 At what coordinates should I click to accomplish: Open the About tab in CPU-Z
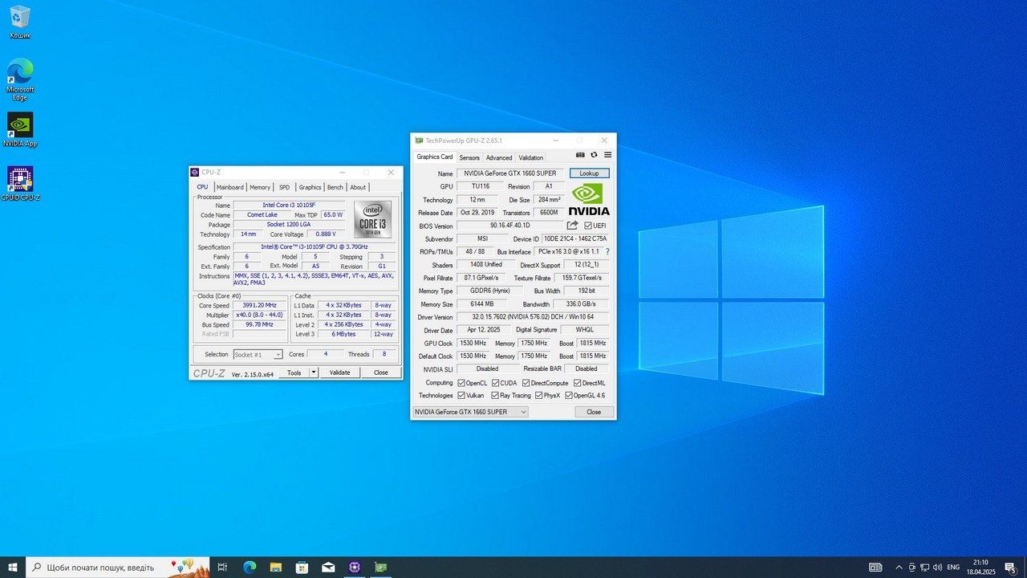coord(358,187)
